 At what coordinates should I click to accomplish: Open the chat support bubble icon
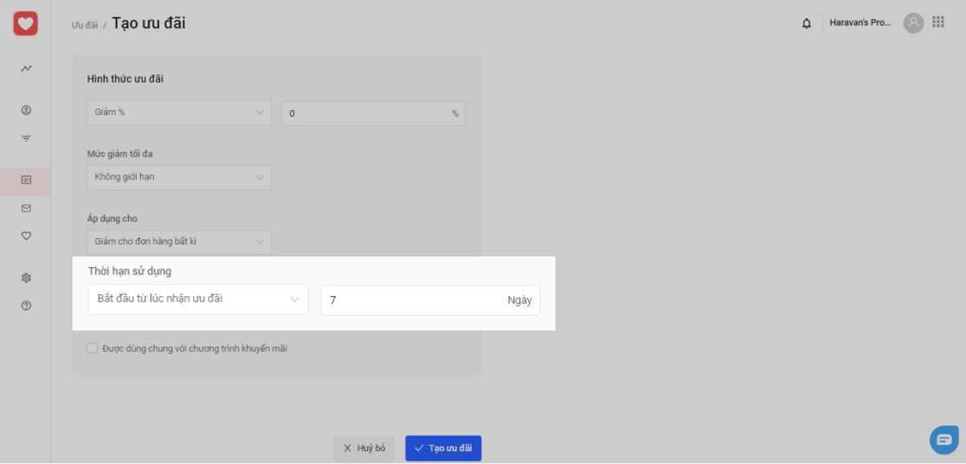tap(944, 440)
